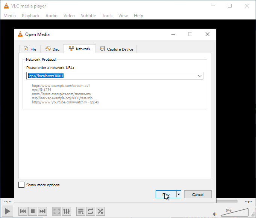Open the Tools menu
The image size is (256, 218).
tap(107, 16)
